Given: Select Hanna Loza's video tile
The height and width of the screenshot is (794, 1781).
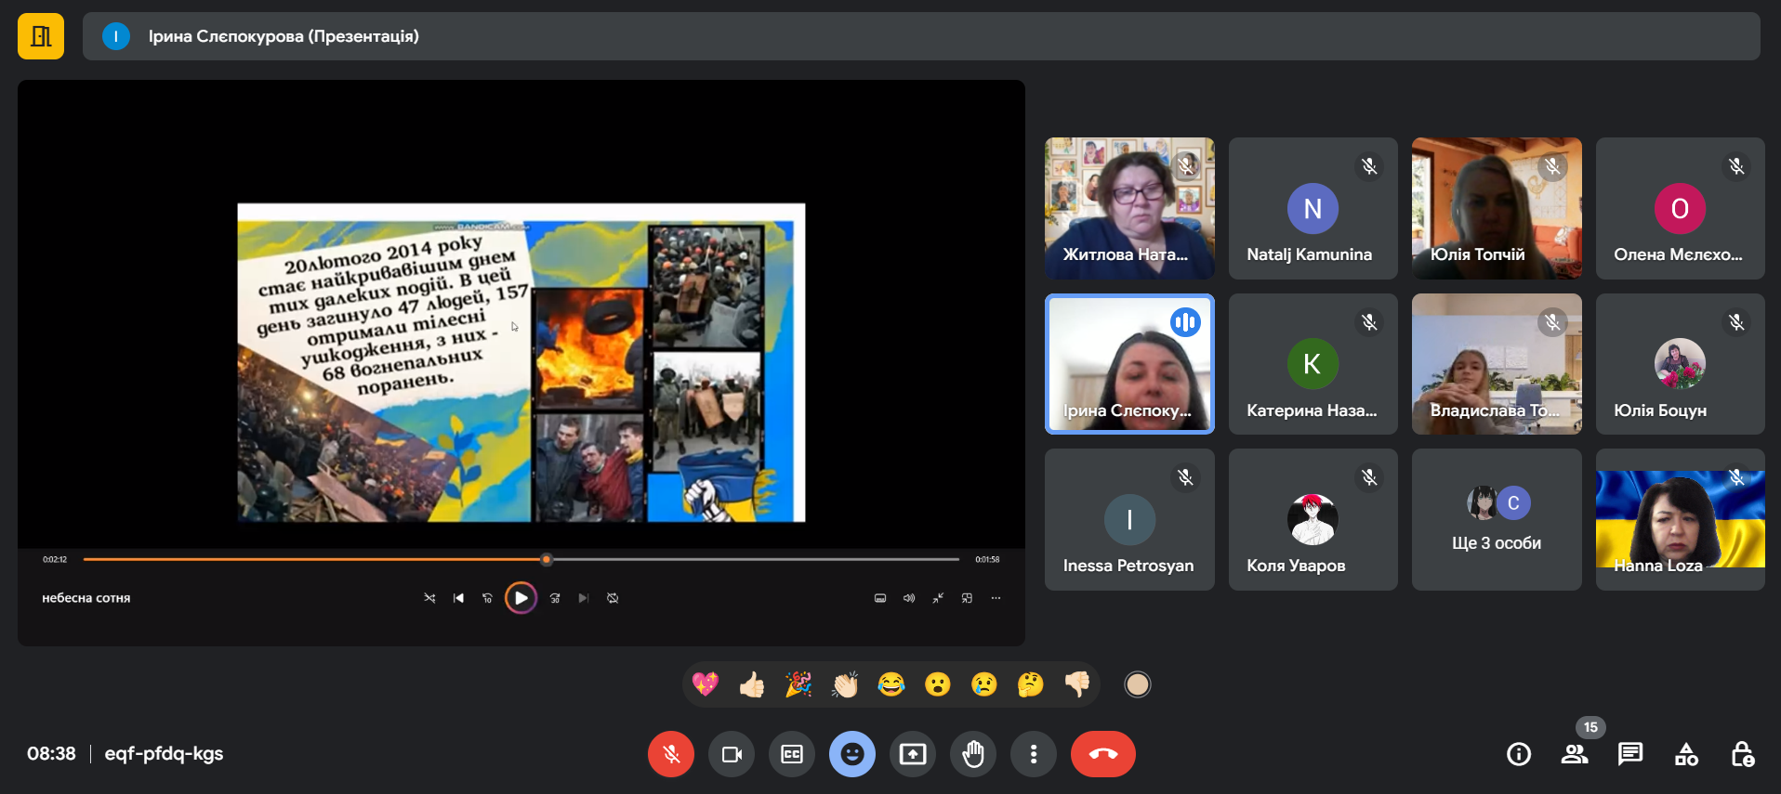Looking at the screenshot, I should click(1680, 520).
